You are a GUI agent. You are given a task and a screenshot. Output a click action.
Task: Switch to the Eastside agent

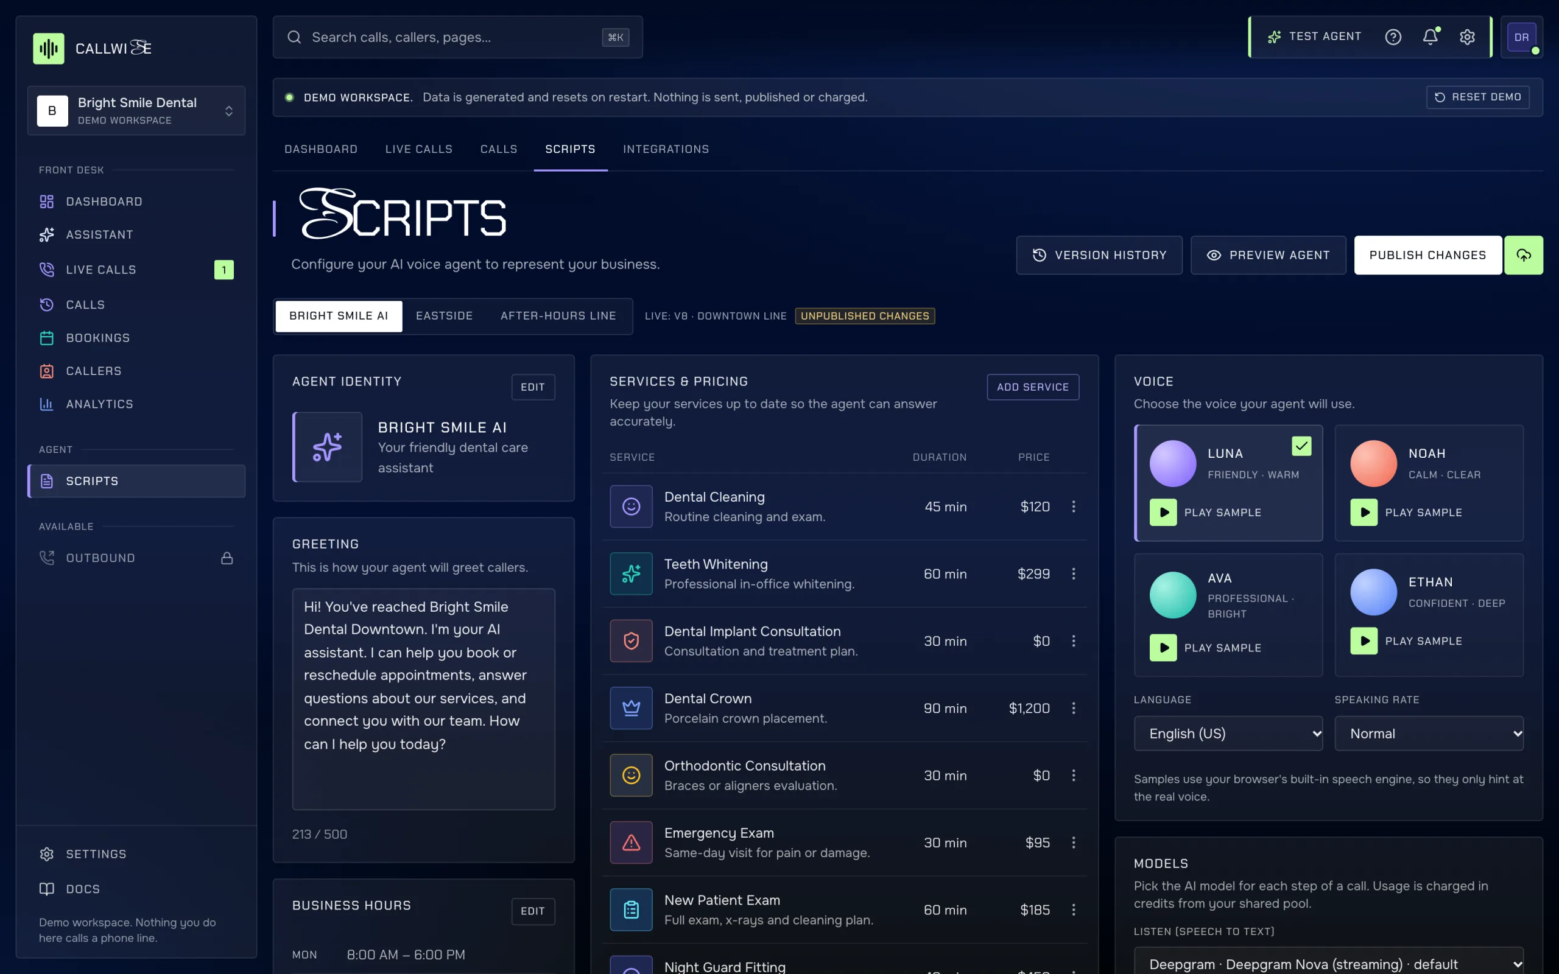(x=444, y=316)
